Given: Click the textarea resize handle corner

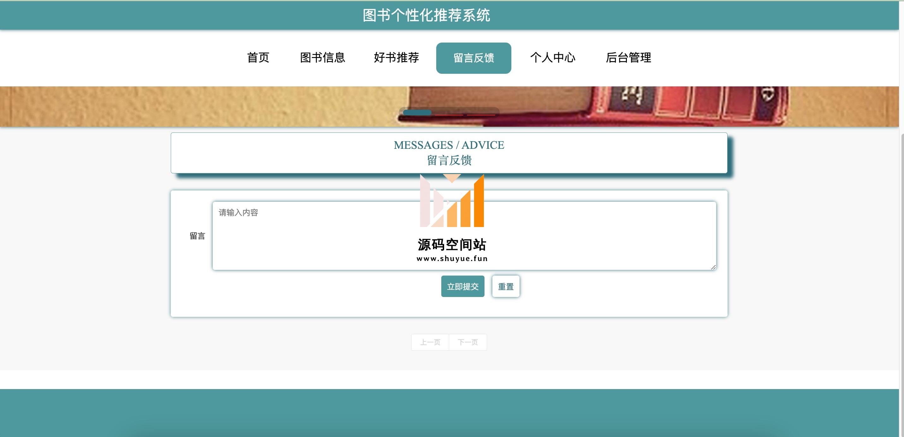Looking at the screenshot, I should [x=713, y=267].
